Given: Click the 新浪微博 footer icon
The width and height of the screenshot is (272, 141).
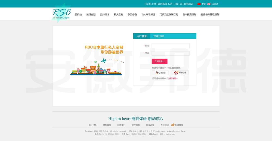Looking at the screenshot, I should click(x=173, y=125).
